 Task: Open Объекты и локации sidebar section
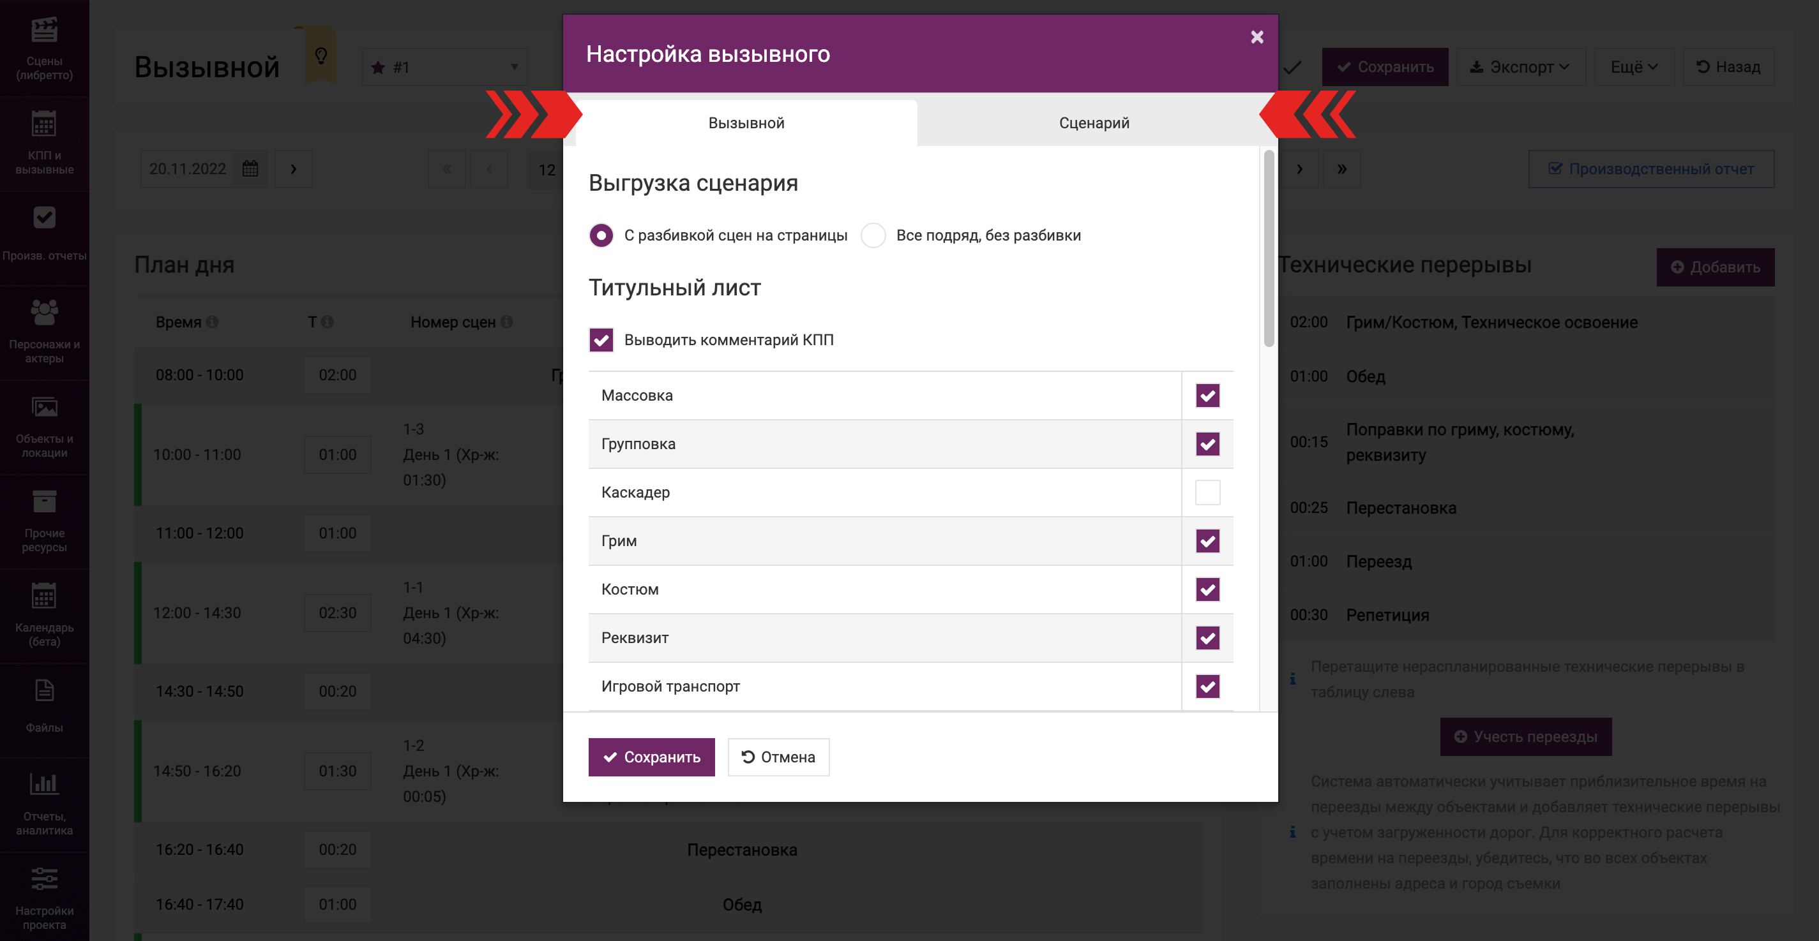coord(45,426)
